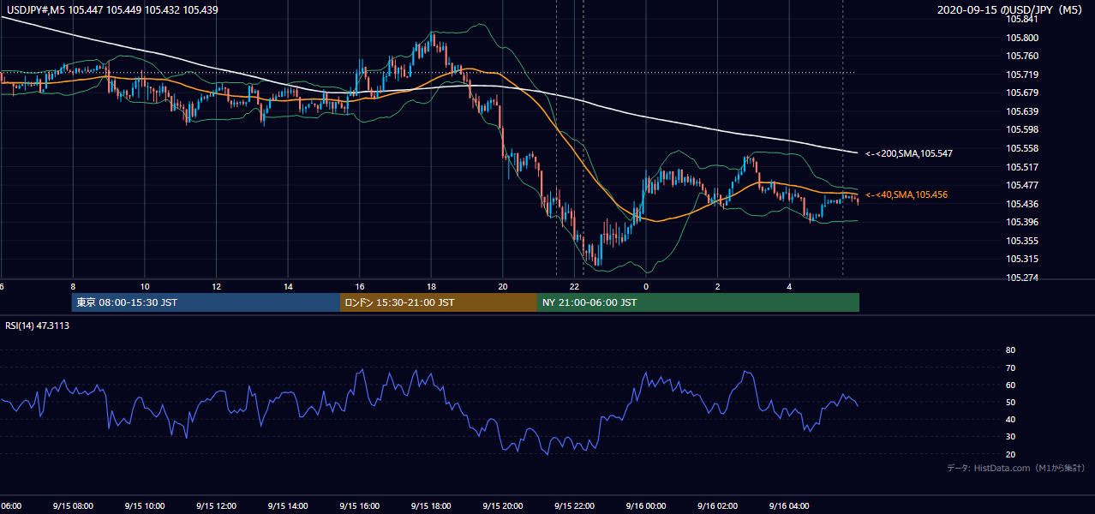Click the 9/16 00:00 time axis label
The image size is (1095, 514).
(645, 505)
